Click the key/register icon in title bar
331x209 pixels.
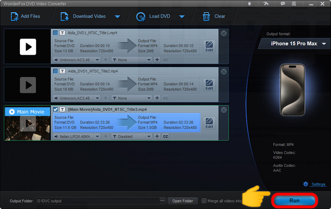coord(266,4)
